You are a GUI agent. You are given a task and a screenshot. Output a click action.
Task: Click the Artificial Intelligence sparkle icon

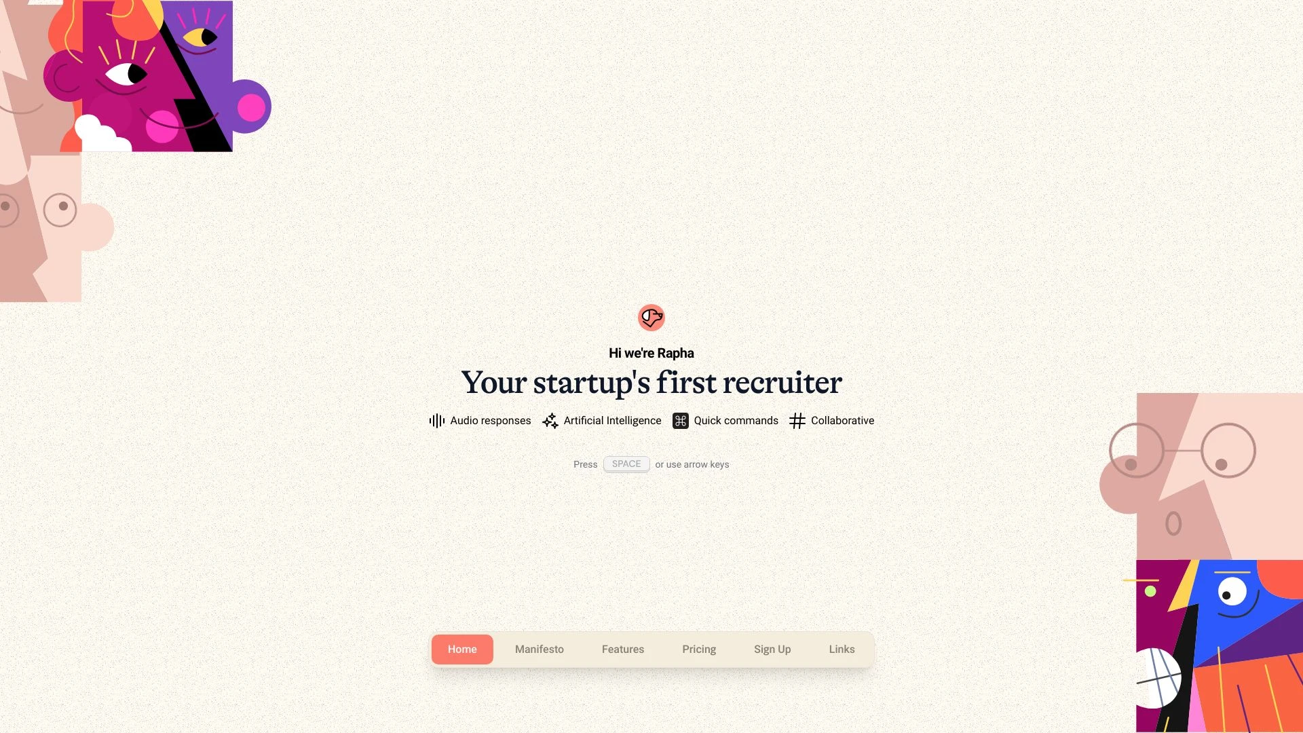(x=550, y=421)
